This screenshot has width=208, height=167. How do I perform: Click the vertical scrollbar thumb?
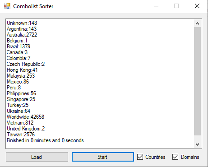198,81
